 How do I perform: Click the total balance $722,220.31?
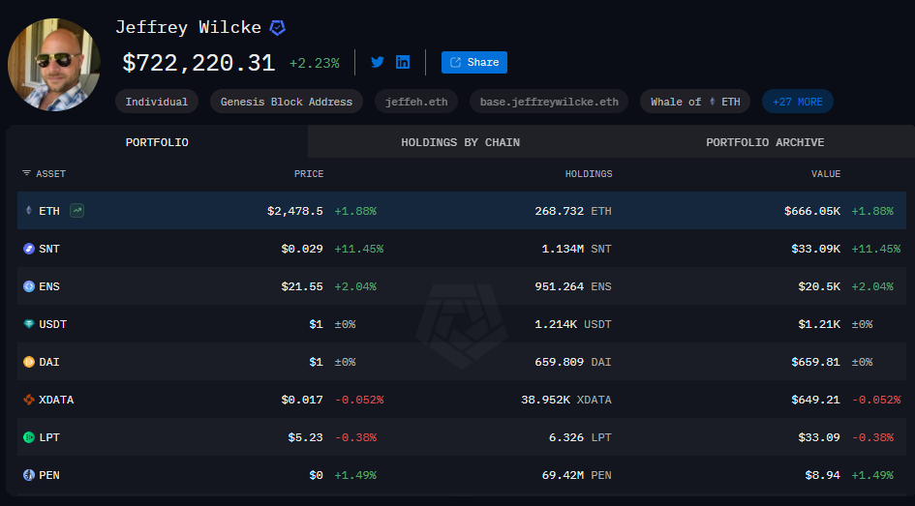pyautogui.click(x=198, y=63)
